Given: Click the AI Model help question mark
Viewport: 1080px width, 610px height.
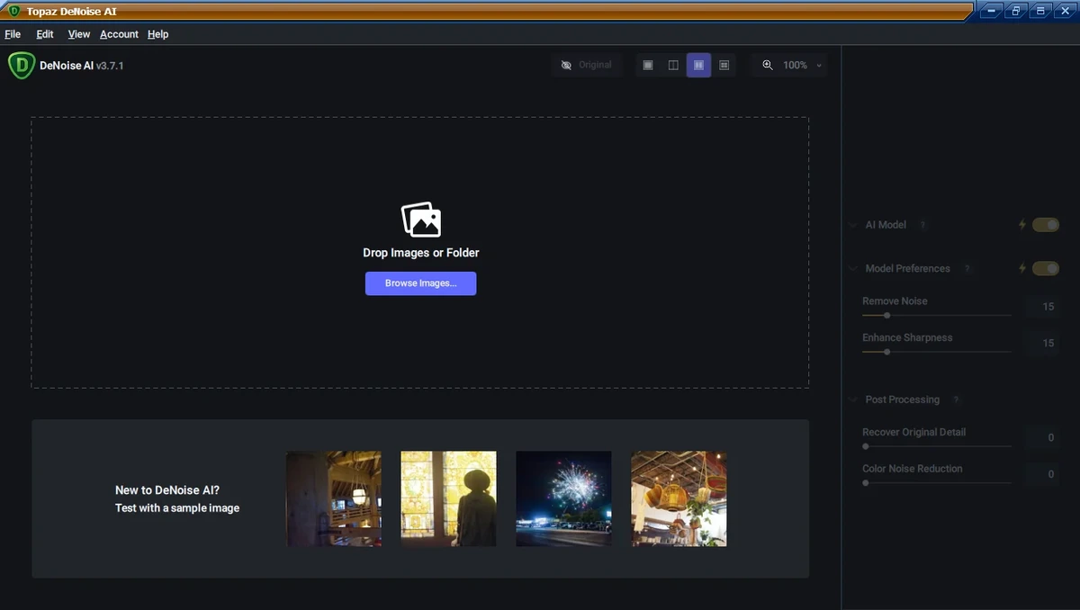Looking at the screenshot, I should pyautogui.click(x=922, y=225).
